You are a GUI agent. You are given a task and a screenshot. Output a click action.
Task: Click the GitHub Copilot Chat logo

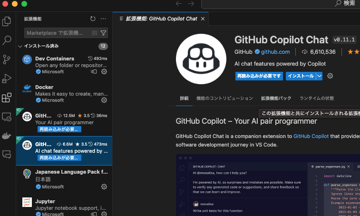(201, 59)
